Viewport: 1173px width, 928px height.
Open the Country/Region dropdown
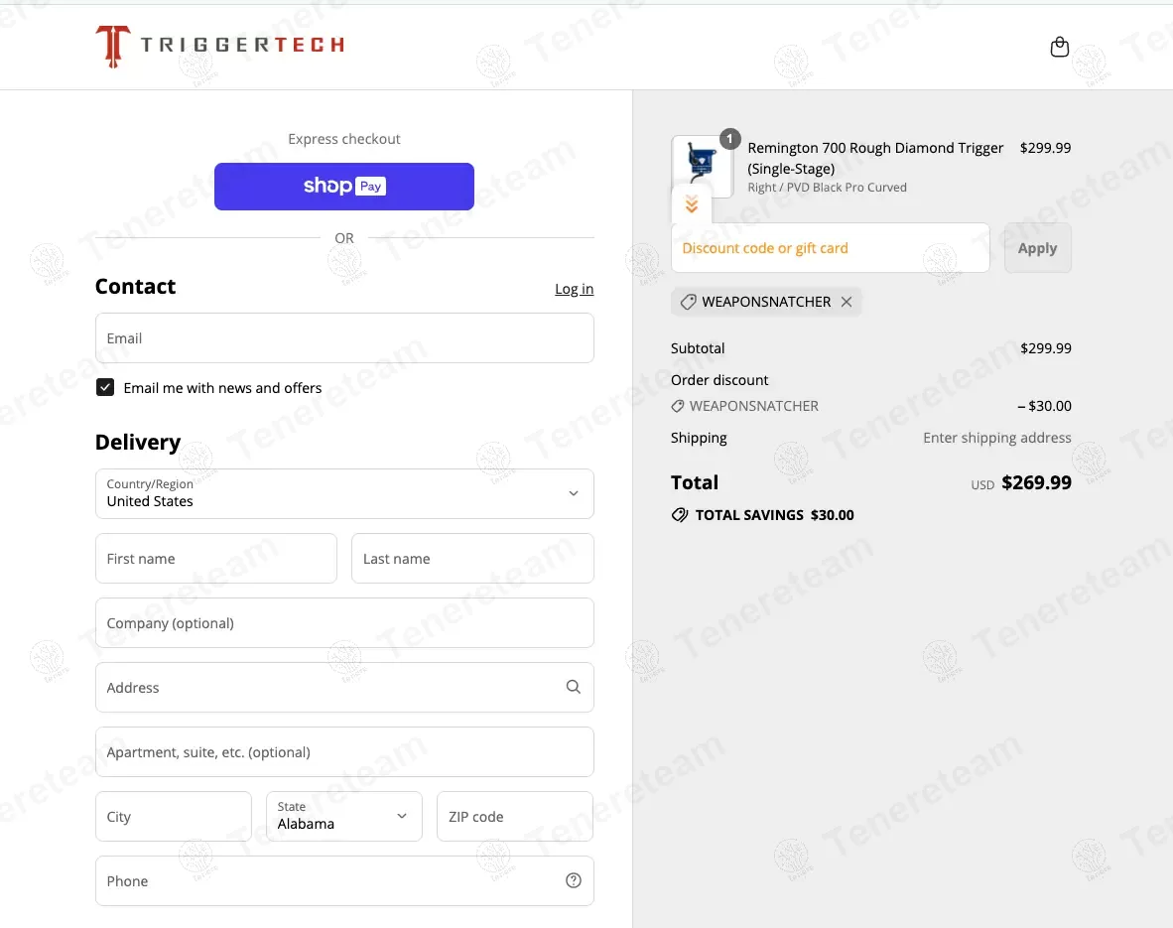pyautogui.click(x=344, y=493)
